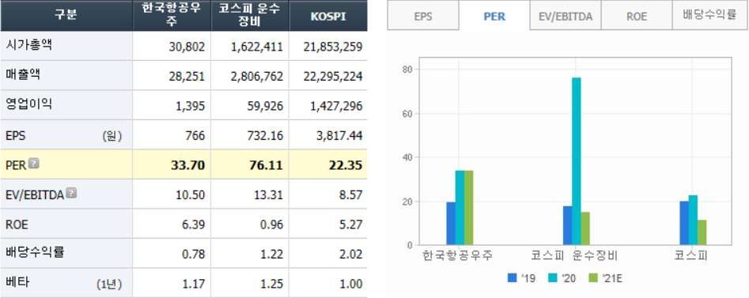Click the 한국항공우주 column header
Screen dimensions: 749x298
coord(172,16)
